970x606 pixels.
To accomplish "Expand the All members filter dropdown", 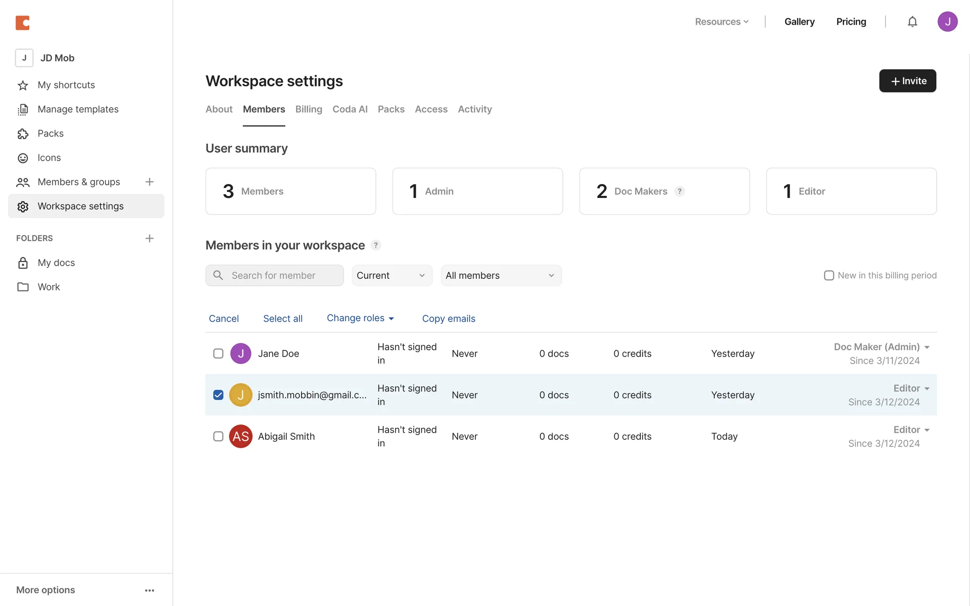I will coord(501,275).
